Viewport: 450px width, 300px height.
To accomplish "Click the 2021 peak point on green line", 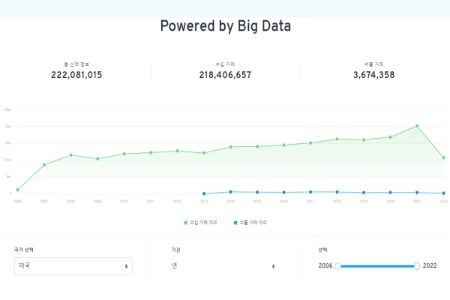I will coord(417,126).
